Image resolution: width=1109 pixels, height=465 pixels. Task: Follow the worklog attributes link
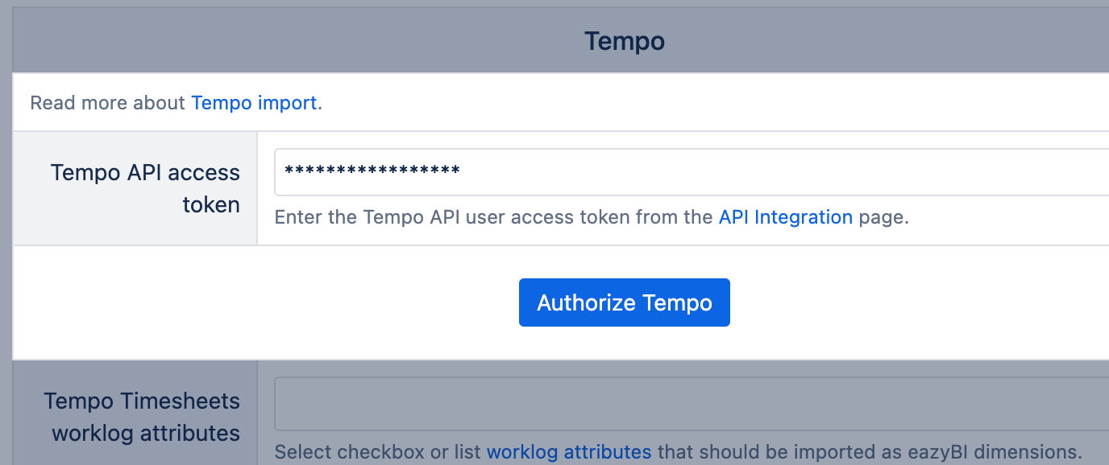(x=569, y=452)
